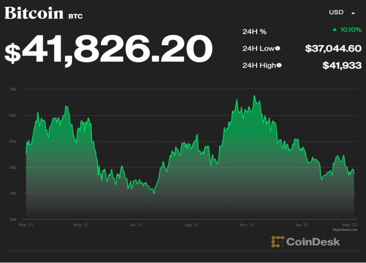
Task: Click the Jul '21 x-axis label
Action: (x=136, y=225)
